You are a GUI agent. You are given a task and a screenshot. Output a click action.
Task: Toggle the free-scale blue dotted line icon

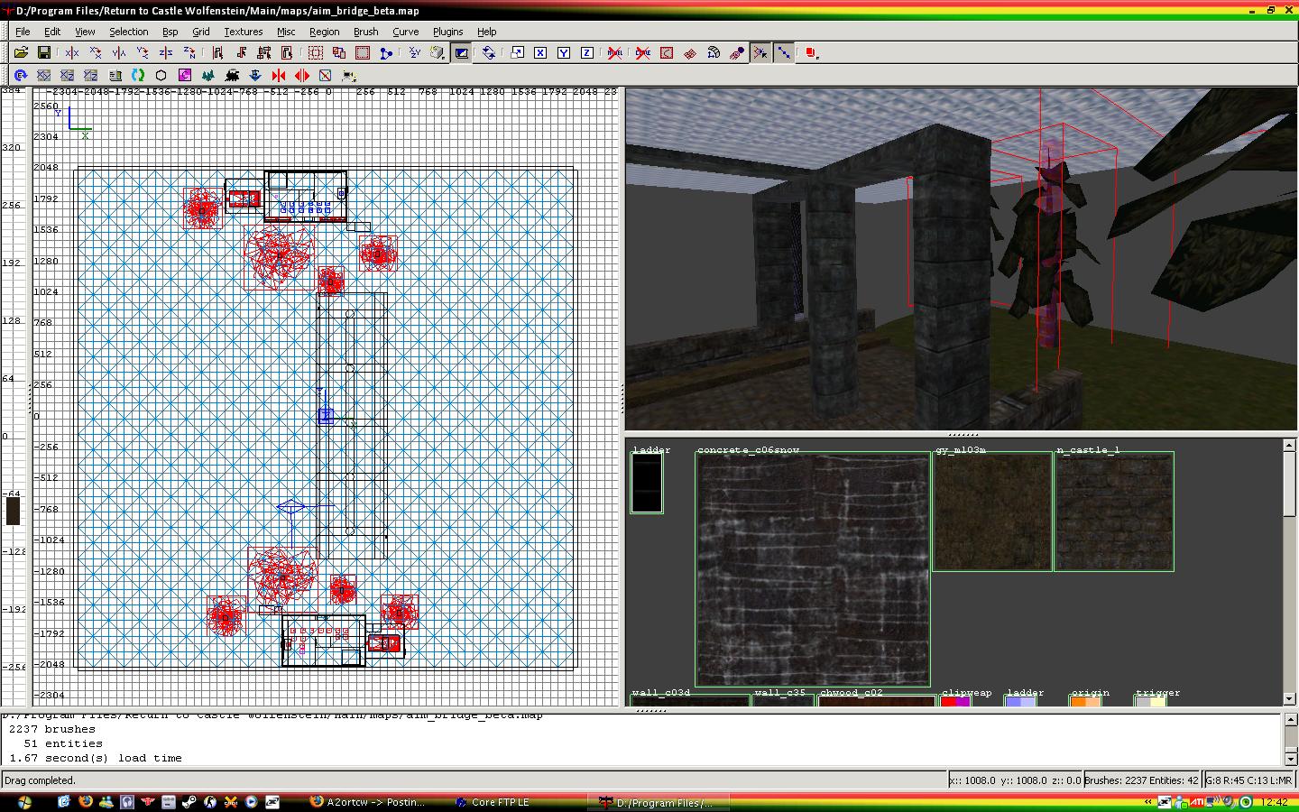click(x=784, y=53)
